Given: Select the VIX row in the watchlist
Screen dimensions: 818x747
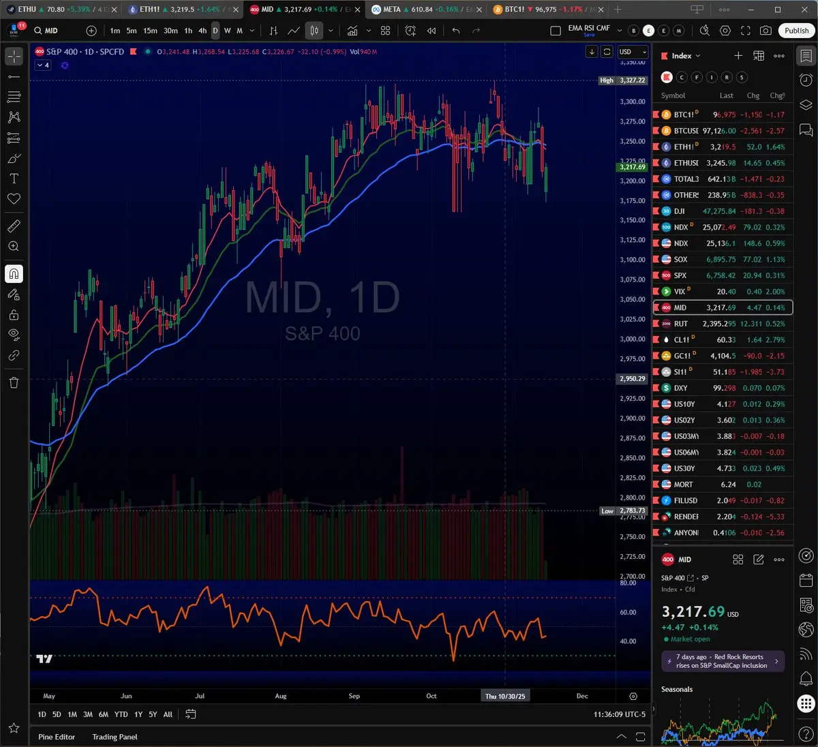Looking at the screenshot, I should click(723, 292).
